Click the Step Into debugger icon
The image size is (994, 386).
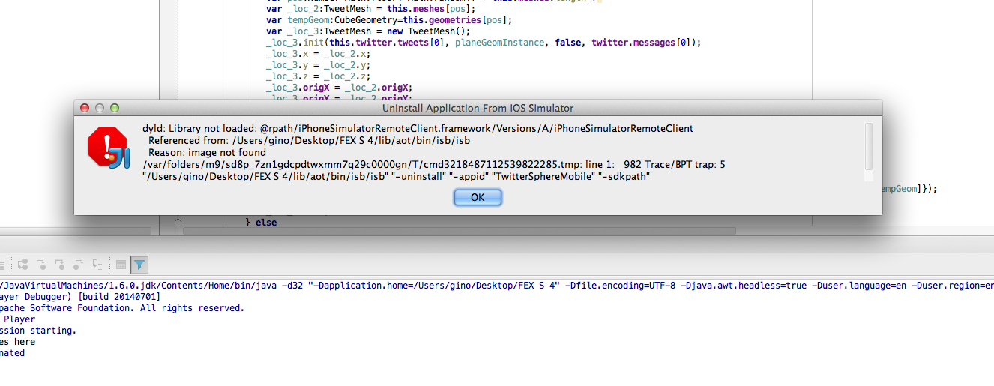point(41,265)
